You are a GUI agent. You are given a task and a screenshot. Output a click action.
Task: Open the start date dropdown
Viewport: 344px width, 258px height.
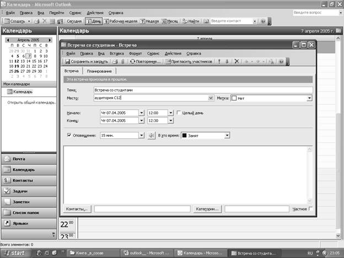click(x=142, y=113)
